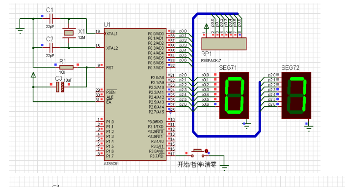347x187 pixels.
Task: Click the ground symbol near C1
Action: [20, 30]
